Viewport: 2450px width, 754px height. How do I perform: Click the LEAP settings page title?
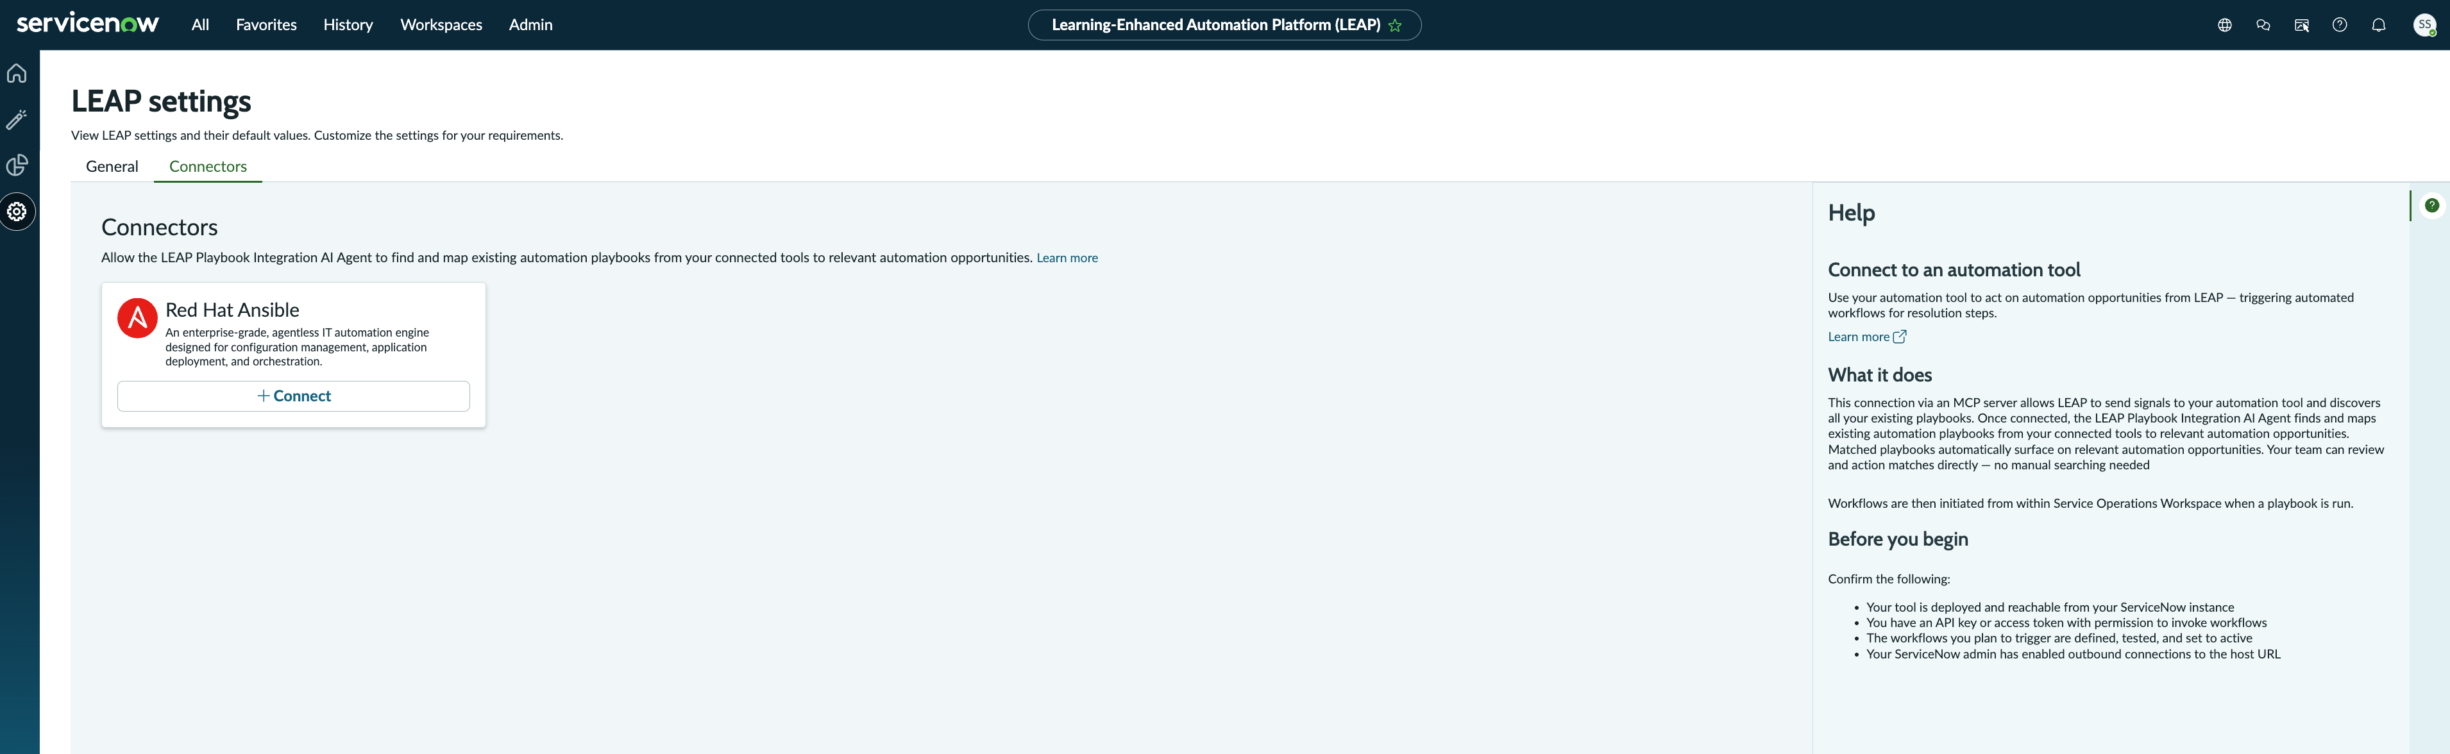tap(162, 101)
